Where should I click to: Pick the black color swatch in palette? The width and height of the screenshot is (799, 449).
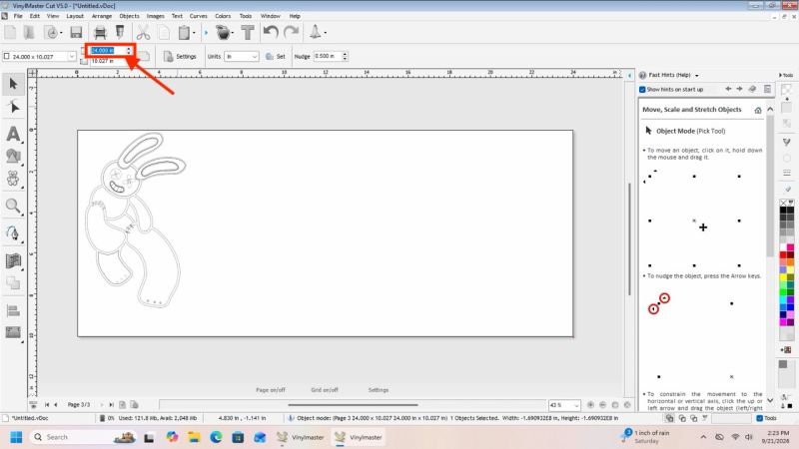click(783, 211)
